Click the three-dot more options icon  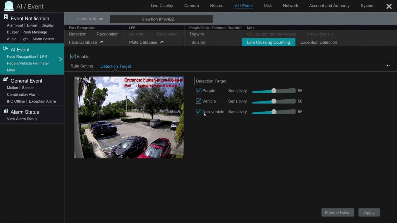[x=387, y=66]
